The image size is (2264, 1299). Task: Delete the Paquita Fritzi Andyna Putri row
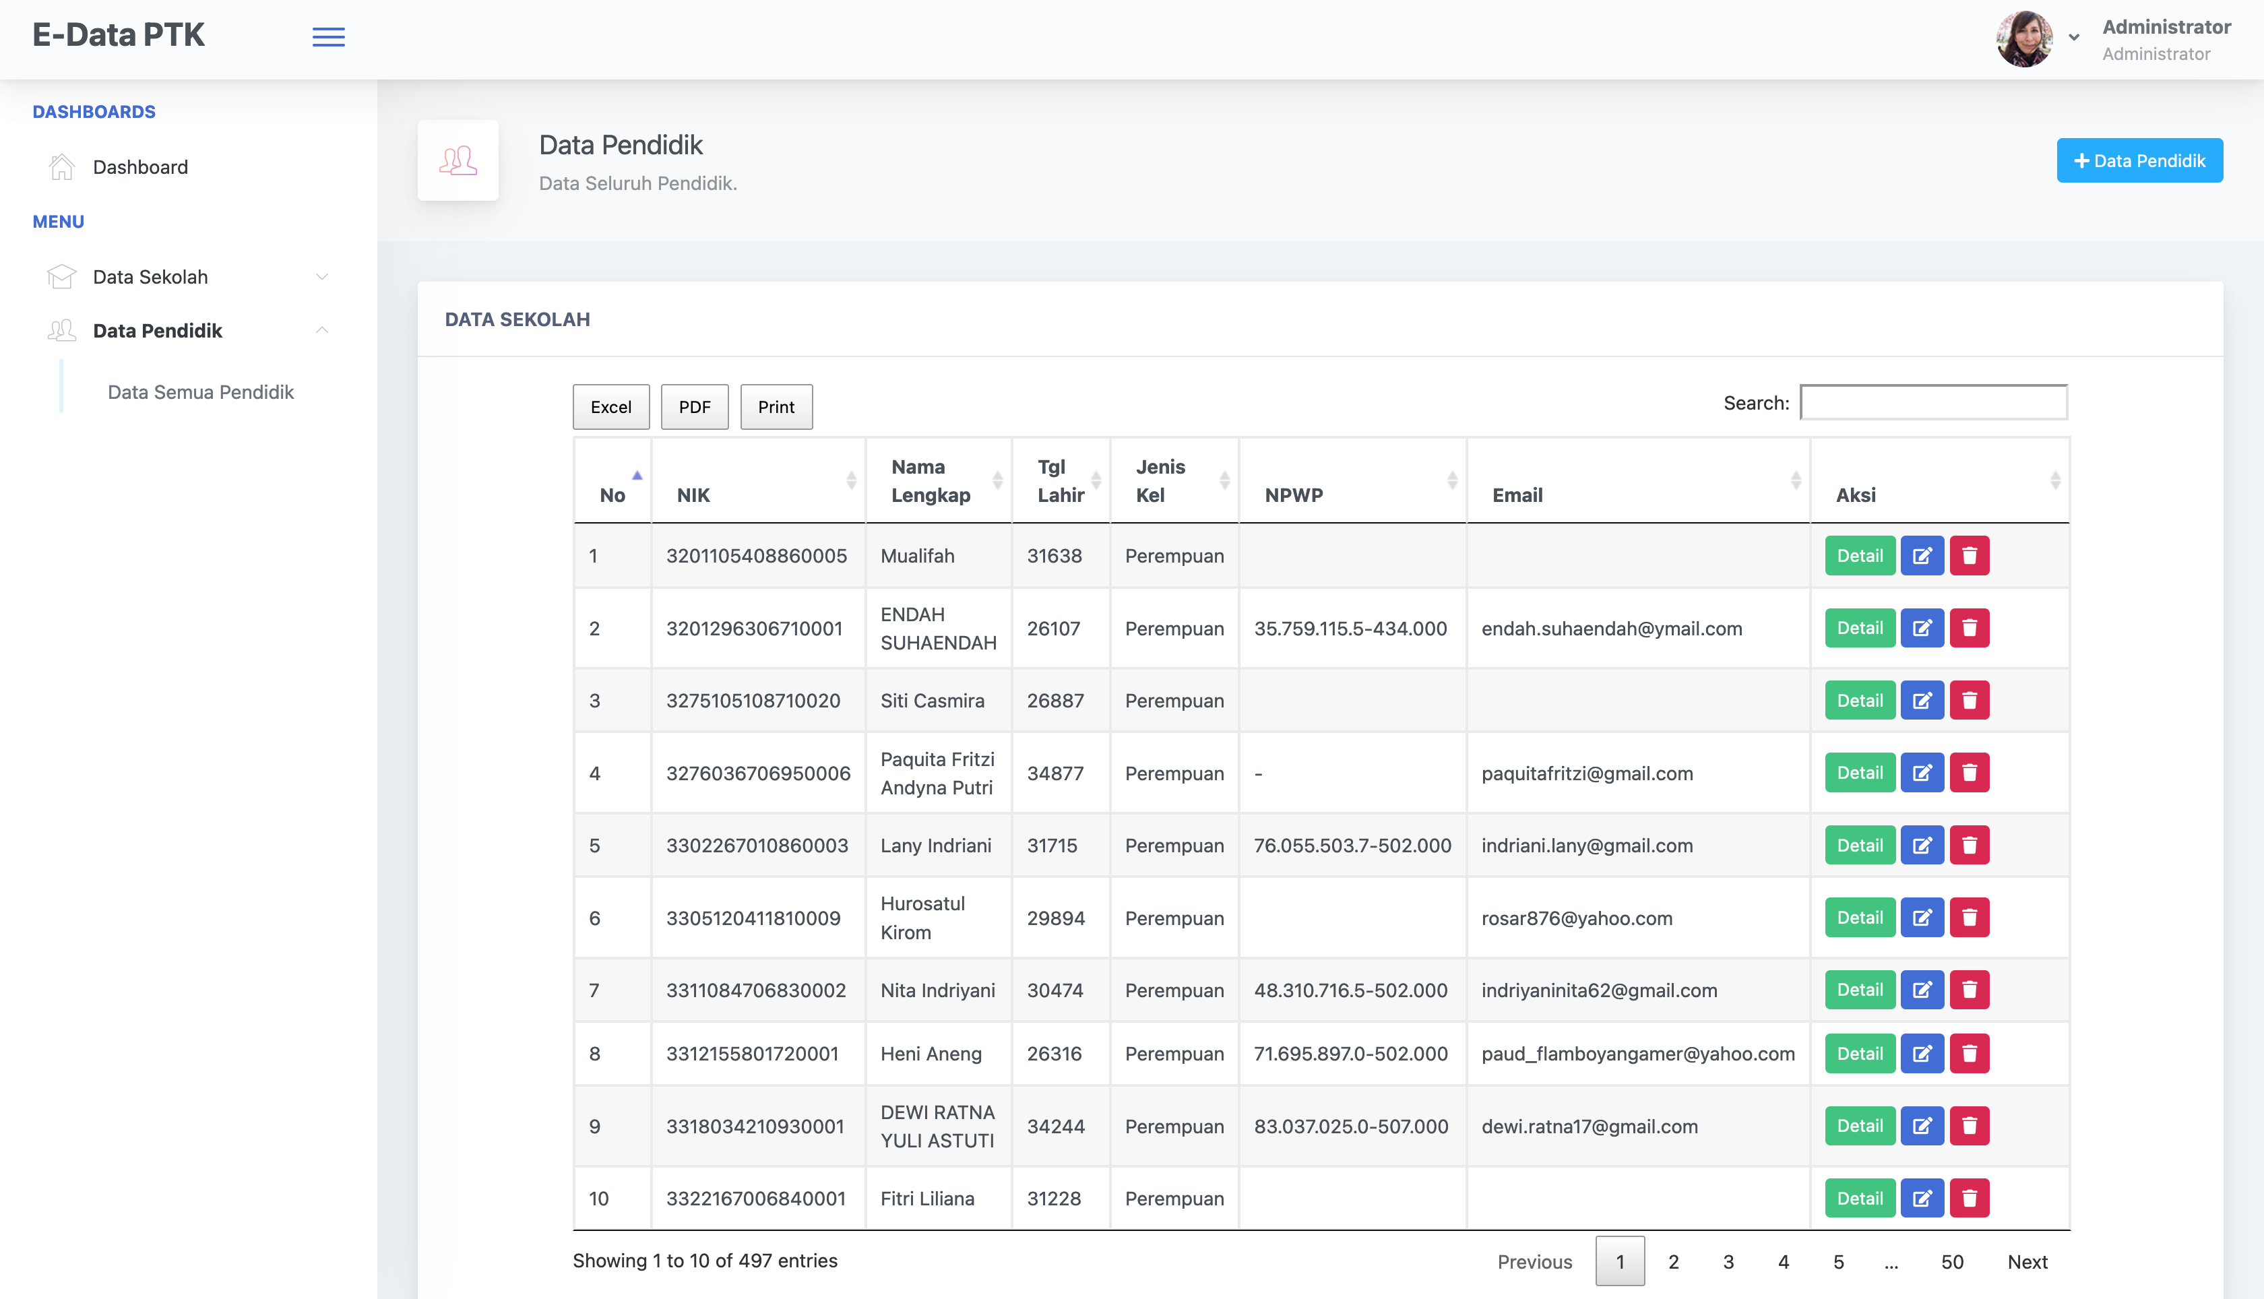[x=1970, y=773]
